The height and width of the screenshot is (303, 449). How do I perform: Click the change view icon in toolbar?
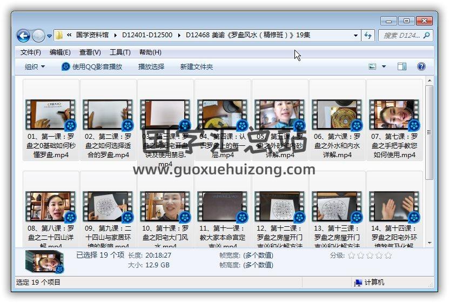(372, 66)
